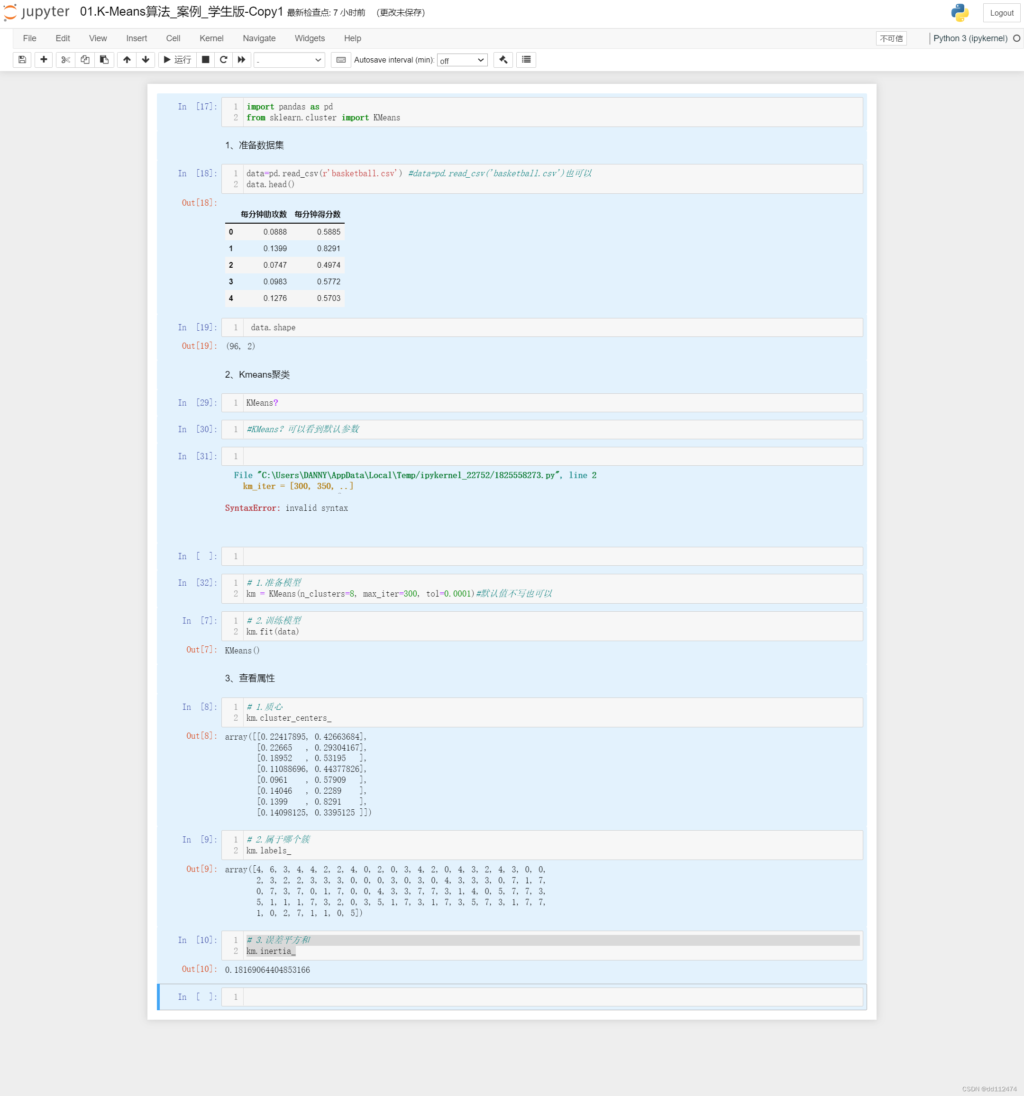1024x1096 pixels.
Task: Click the Python 3 (ipykernel) kernel name
Action: click(970, 38)
